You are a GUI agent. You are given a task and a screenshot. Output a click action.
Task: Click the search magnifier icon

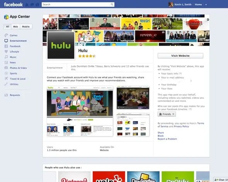point(112,5)
